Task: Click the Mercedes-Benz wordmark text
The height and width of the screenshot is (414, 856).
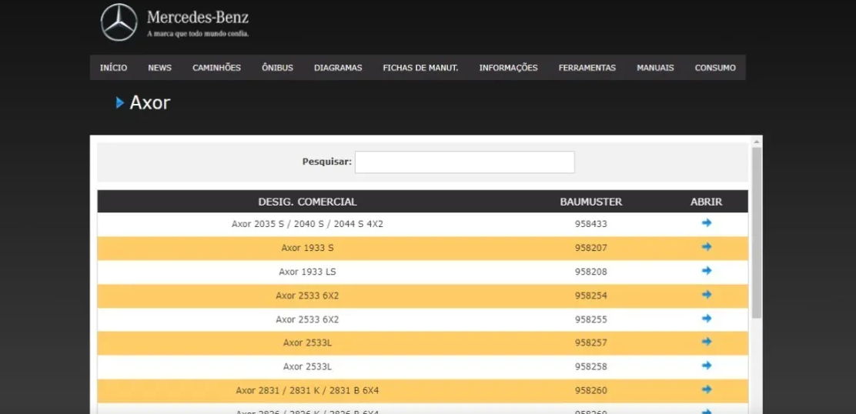Action: point(198,18)
